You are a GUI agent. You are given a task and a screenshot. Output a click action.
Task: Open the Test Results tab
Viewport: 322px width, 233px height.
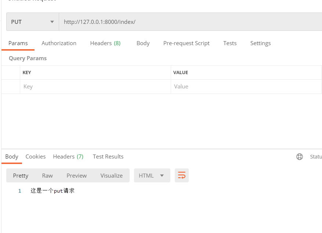click(x=108, y=157)
